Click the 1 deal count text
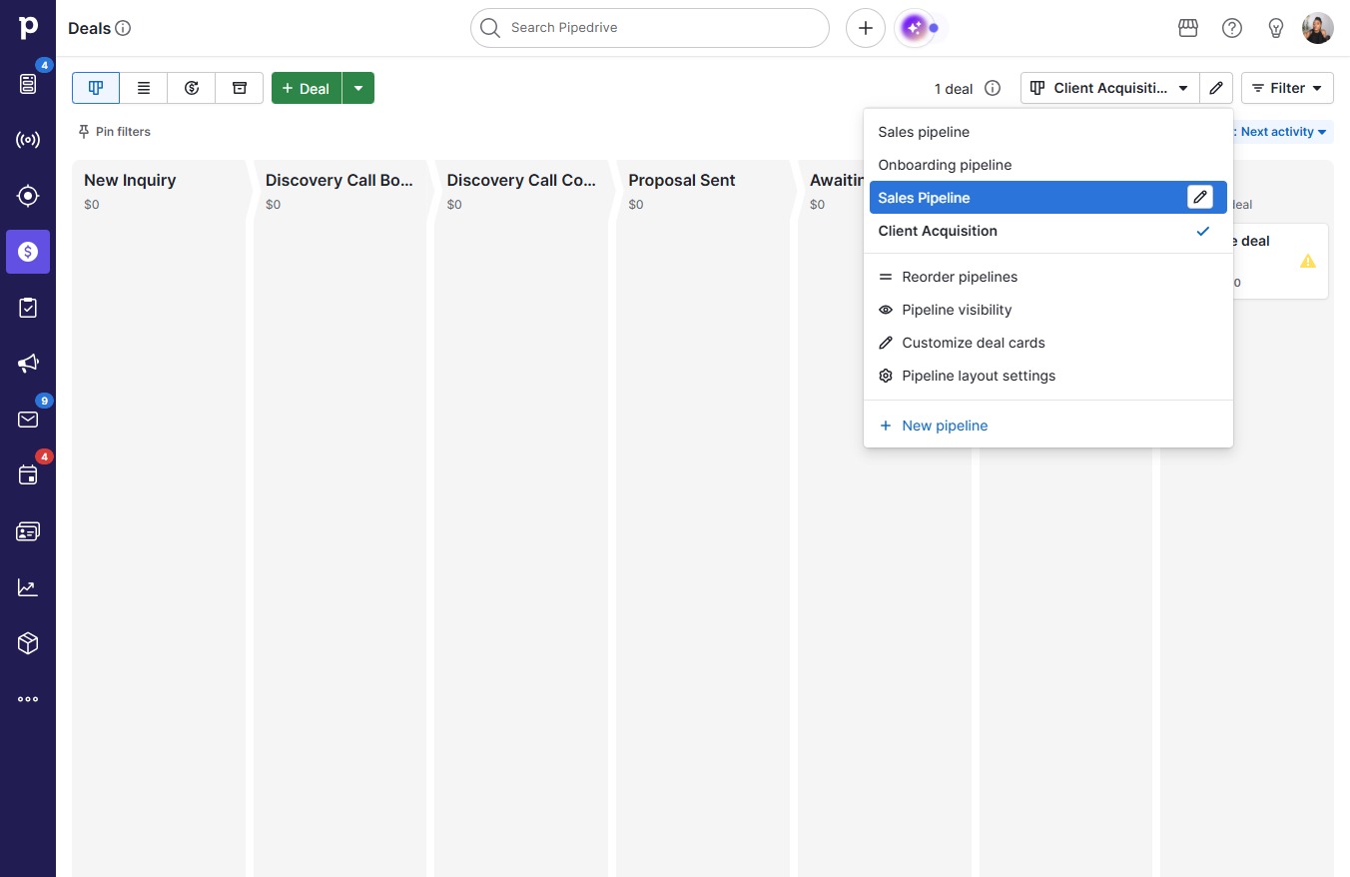This screenshot has height=877, width=1350. pos(954,89)
